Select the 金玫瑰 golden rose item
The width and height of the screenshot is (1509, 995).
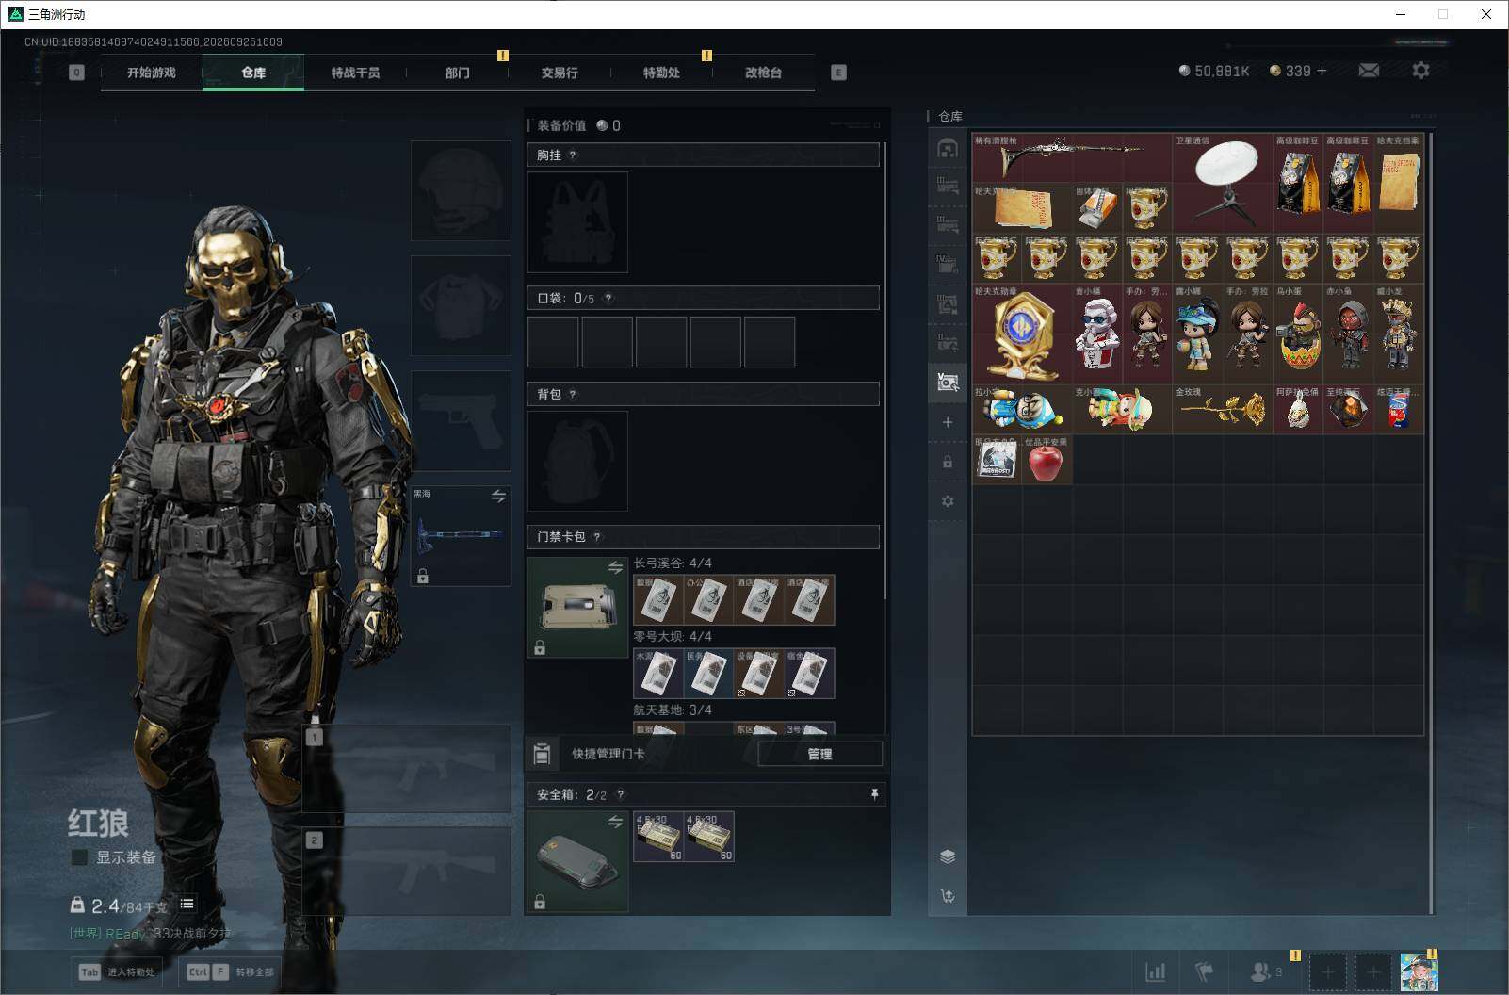(x=1223, y=410)
